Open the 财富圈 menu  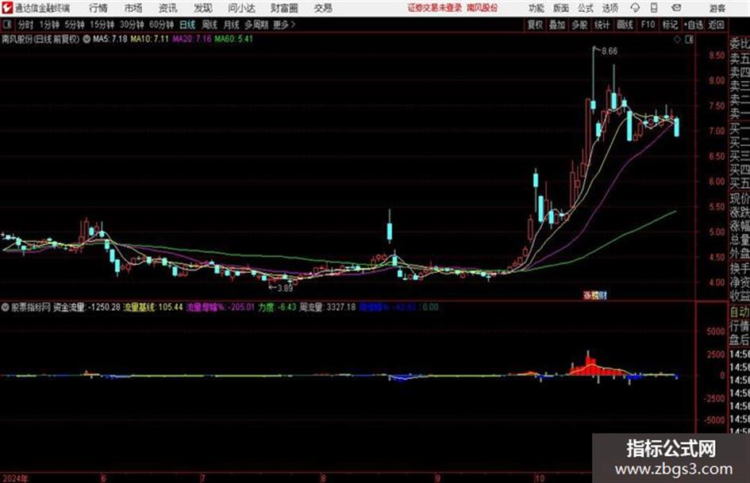(x=284, y=8)
